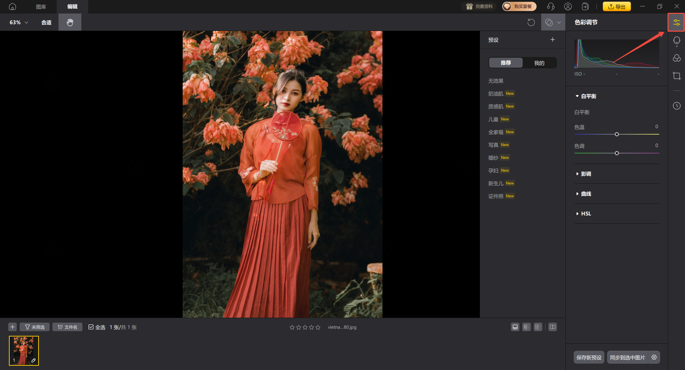Switch to the 图库 library tab
The height and width of the screenshot is (370, 685).
coord(41,6)
